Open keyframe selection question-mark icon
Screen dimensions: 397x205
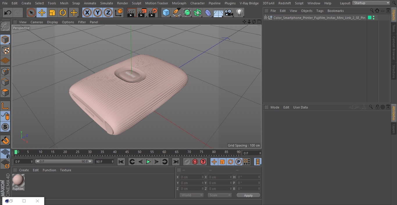coord(203,162)
